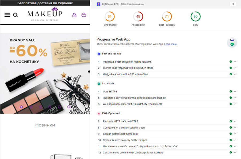Viewport: 241px width, 159px height.
Task: Open the hamburger menu on Makeup site
Action: (7, 15)
